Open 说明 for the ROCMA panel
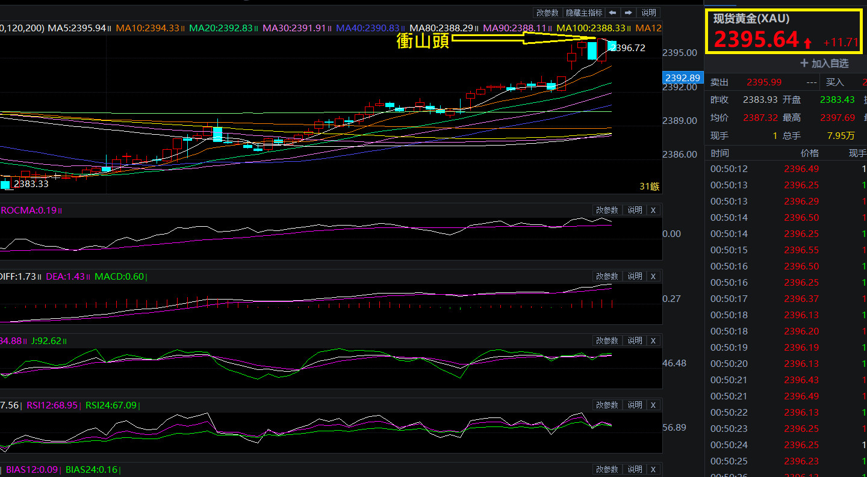The width and height of the screenshot is (867, 477). [x=635, y=210]
